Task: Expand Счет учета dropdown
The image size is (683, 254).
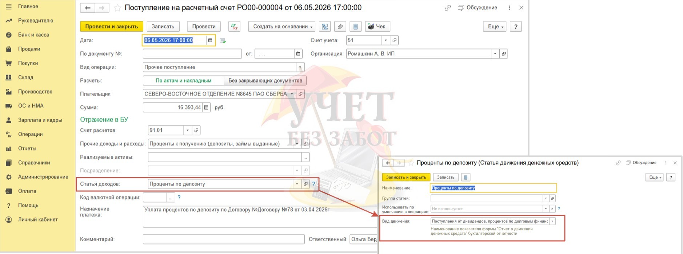Action: pyautogui.click(x=386, y=40)
